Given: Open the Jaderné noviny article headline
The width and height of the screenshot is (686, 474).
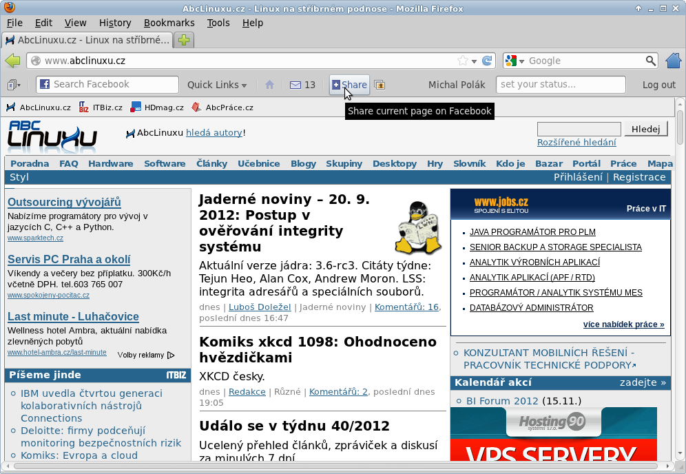Looking at the screenshot, I should click(x=284, y=223).
